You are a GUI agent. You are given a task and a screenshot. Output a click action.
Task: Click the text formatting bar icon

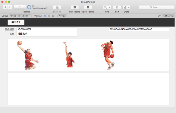click(x=159, y=16)
